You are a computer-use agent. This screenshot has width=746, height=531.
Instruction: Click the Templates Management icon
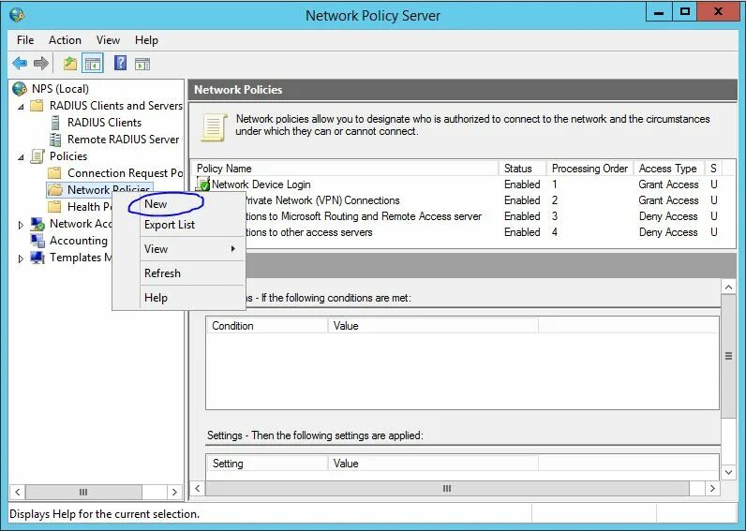(37, 258)
